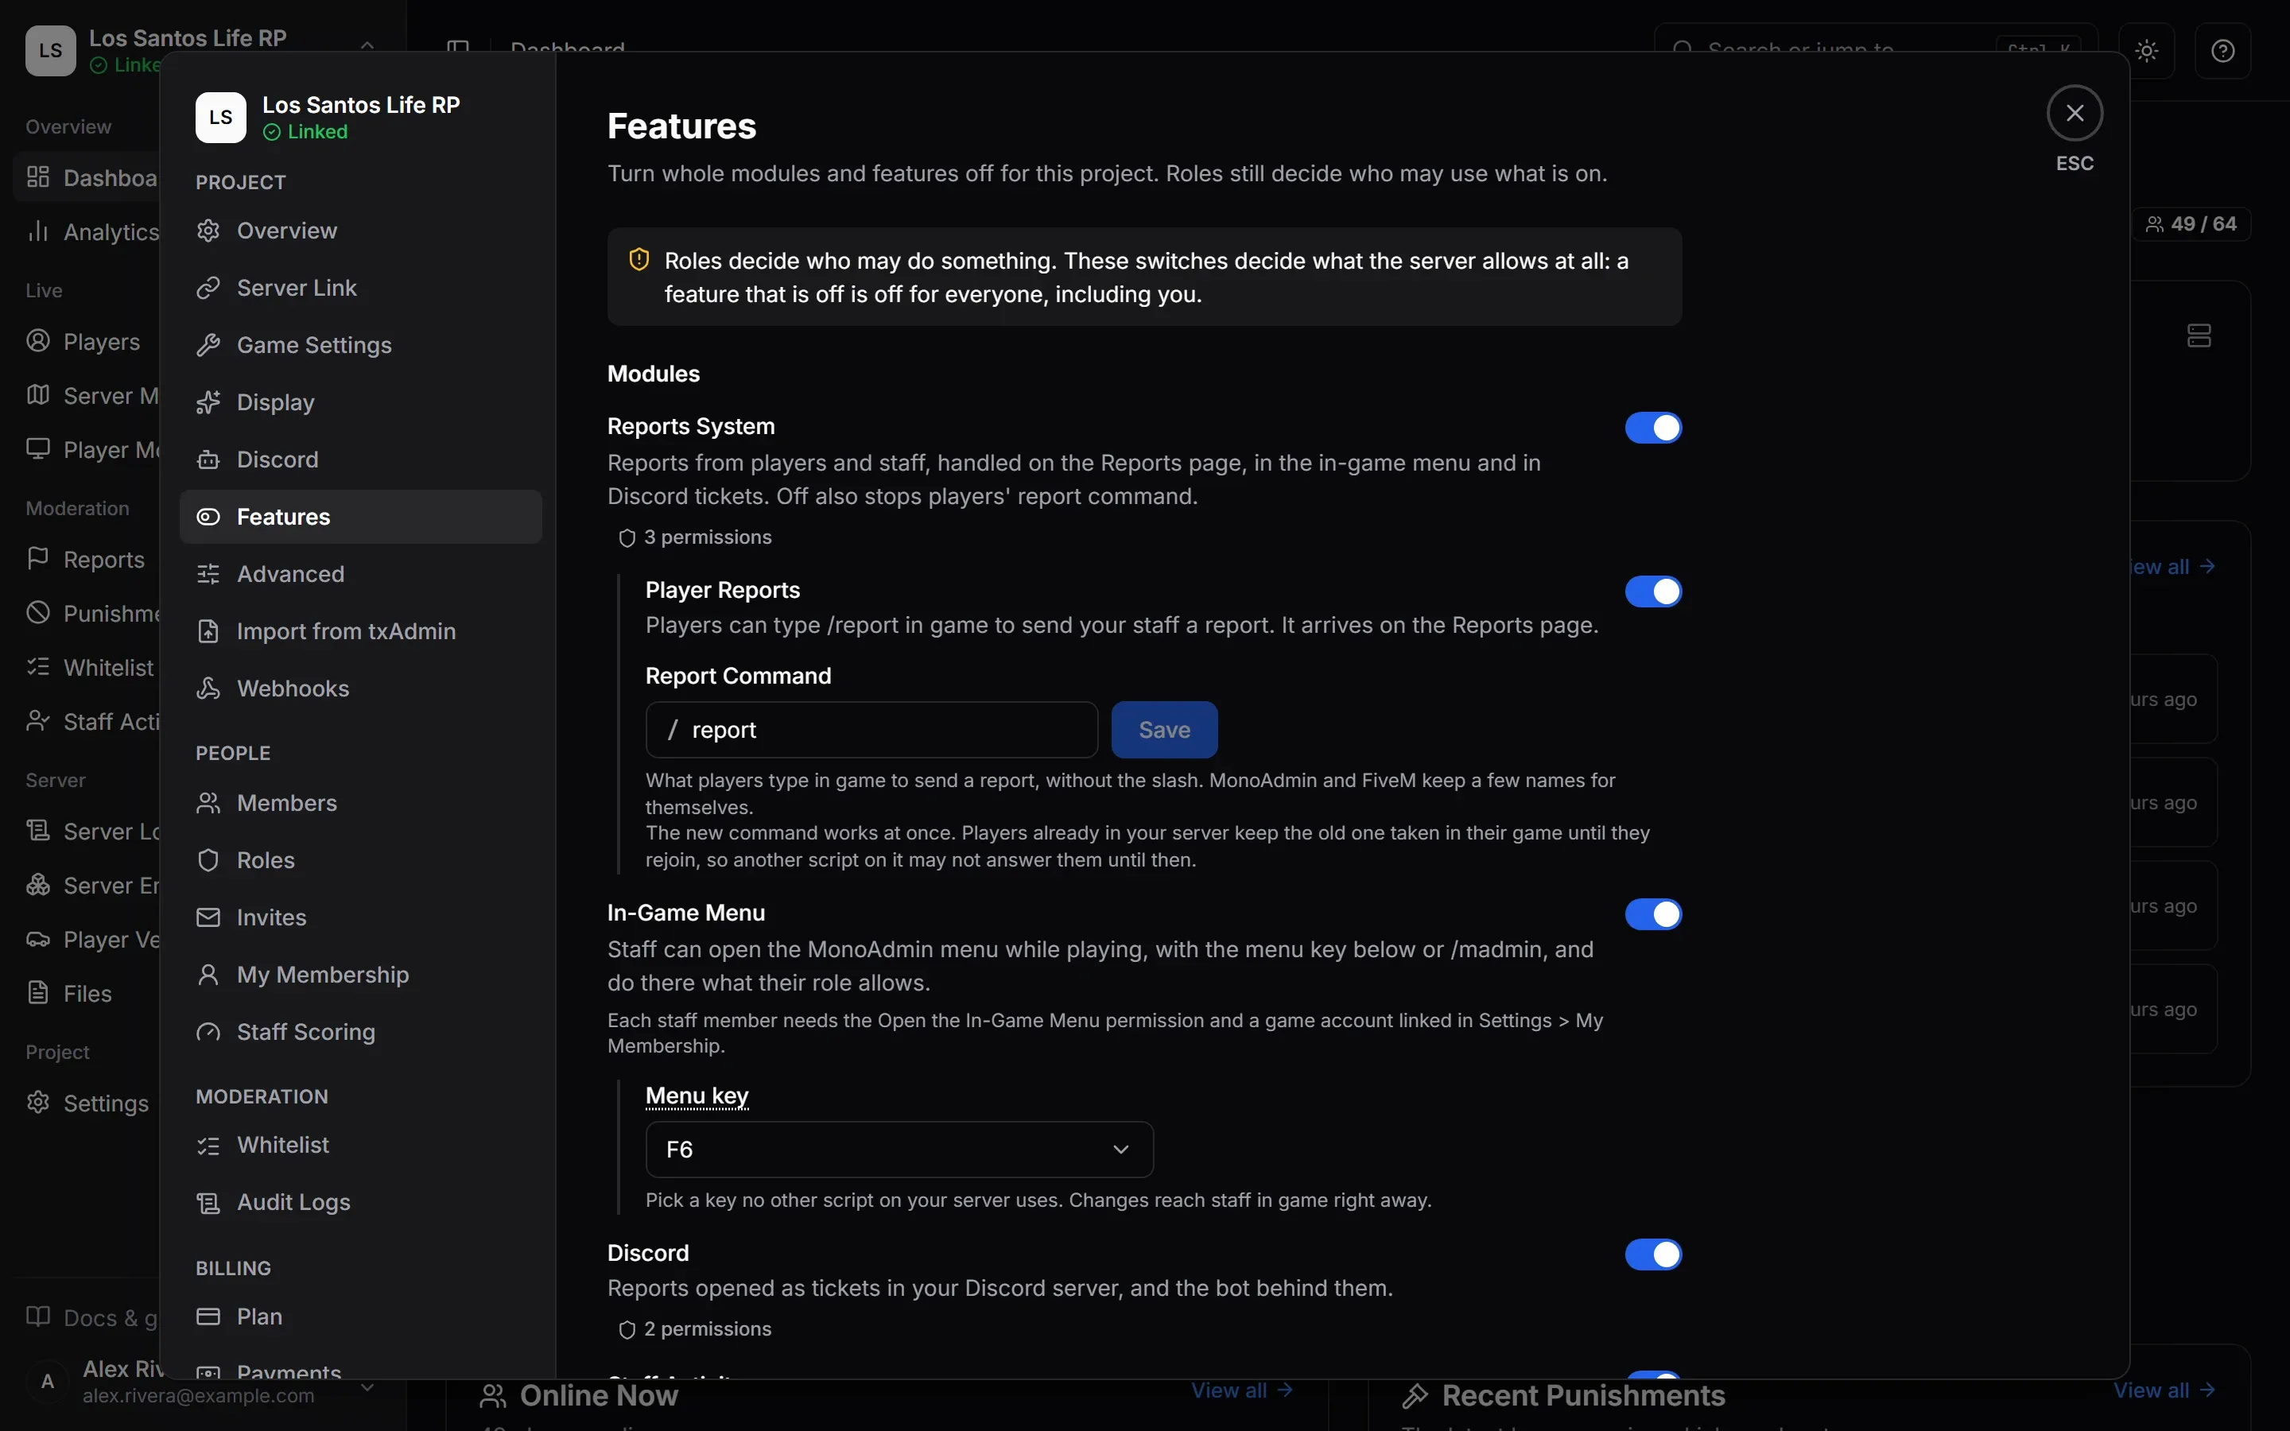
Task: Open Docs & guides link in sidebar
Action: click(93, 1317)
